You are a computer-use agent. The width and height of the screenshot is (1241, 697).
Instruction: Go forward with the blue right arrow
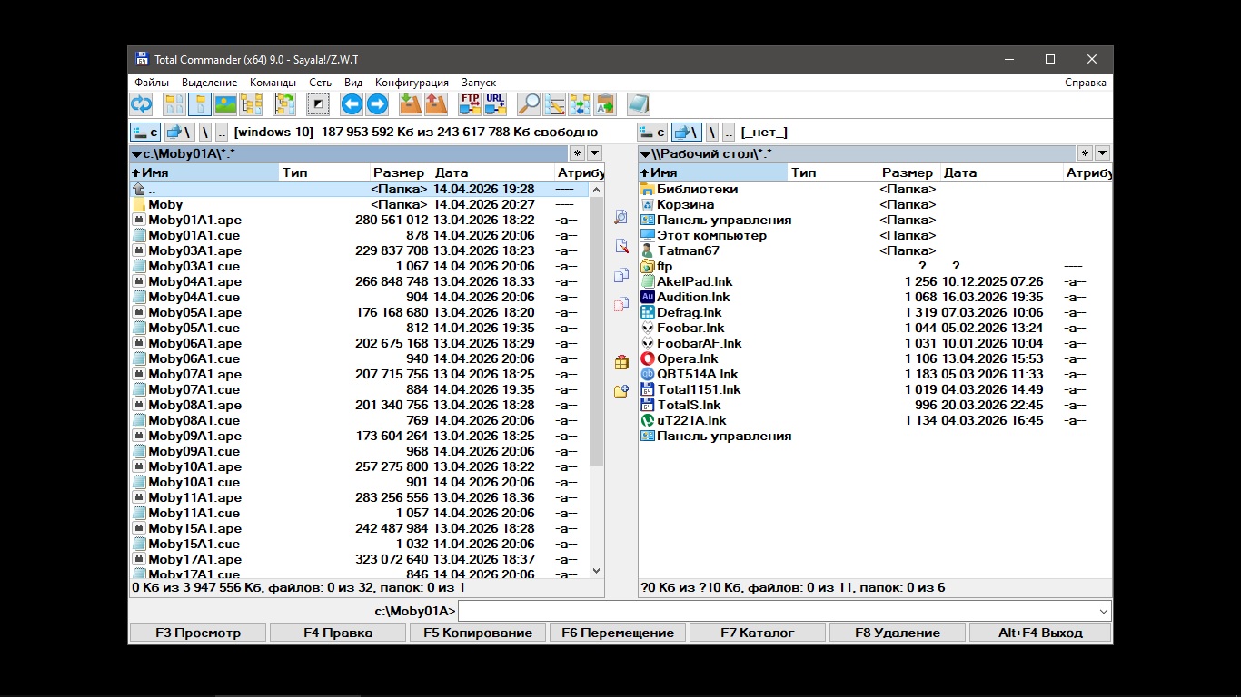(377, 104)
